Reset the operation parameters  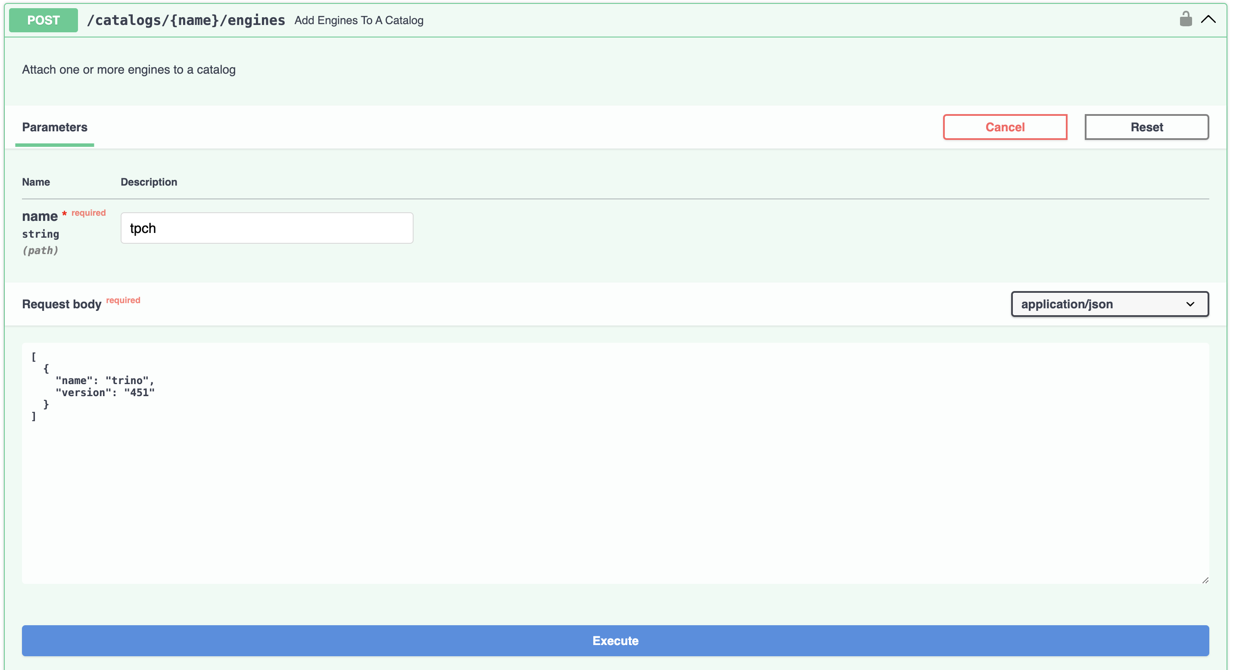pyautogui.click(x=1147, y=127)
